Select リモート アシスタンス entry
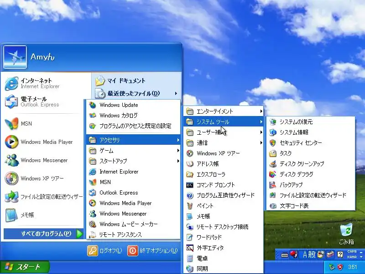The height and width of the screenshot is (274, 365). coord(133,235)
